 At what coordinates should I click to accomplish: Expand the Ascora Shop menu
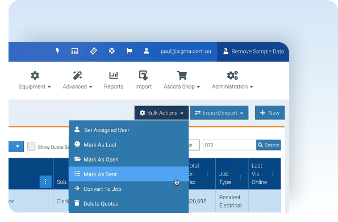(x=182, y=80)
